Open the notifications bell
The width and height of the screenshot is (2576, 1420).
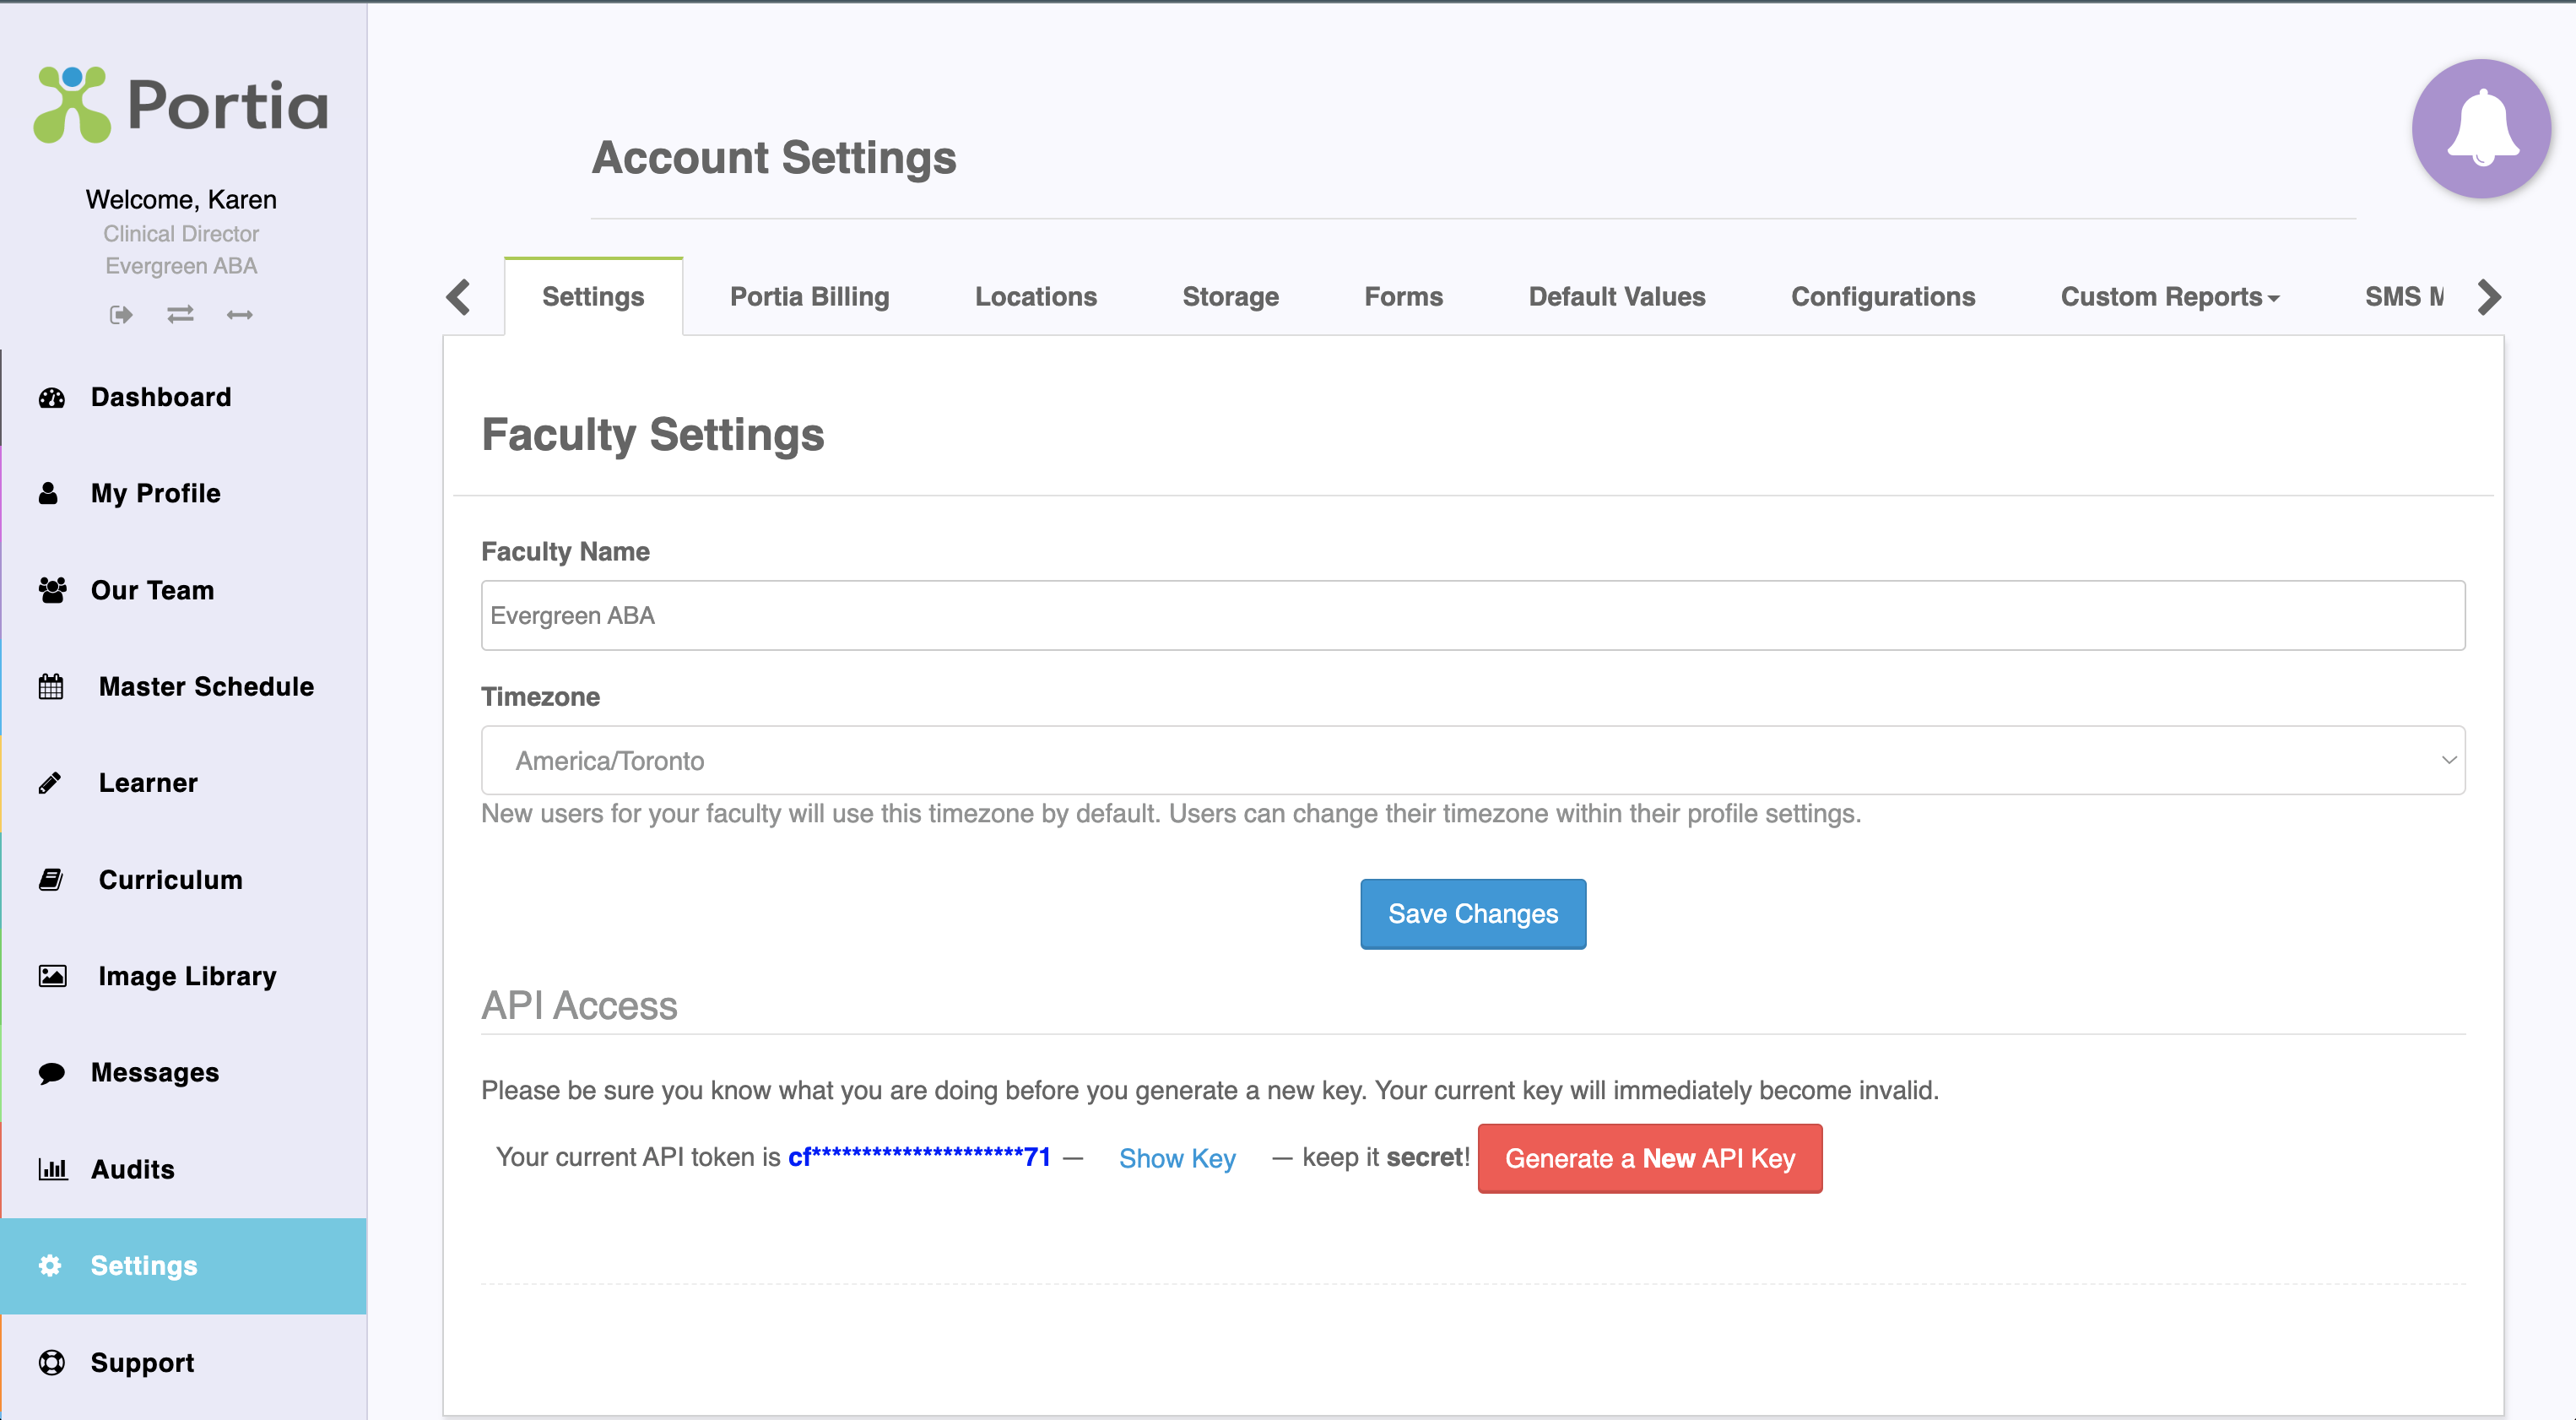[x=2481, y=129]
